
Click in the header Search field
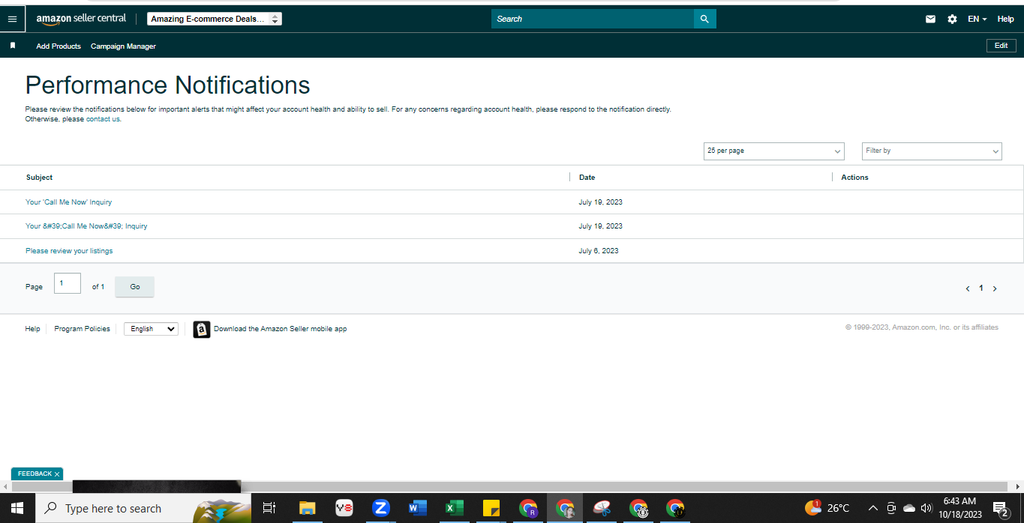593,19
